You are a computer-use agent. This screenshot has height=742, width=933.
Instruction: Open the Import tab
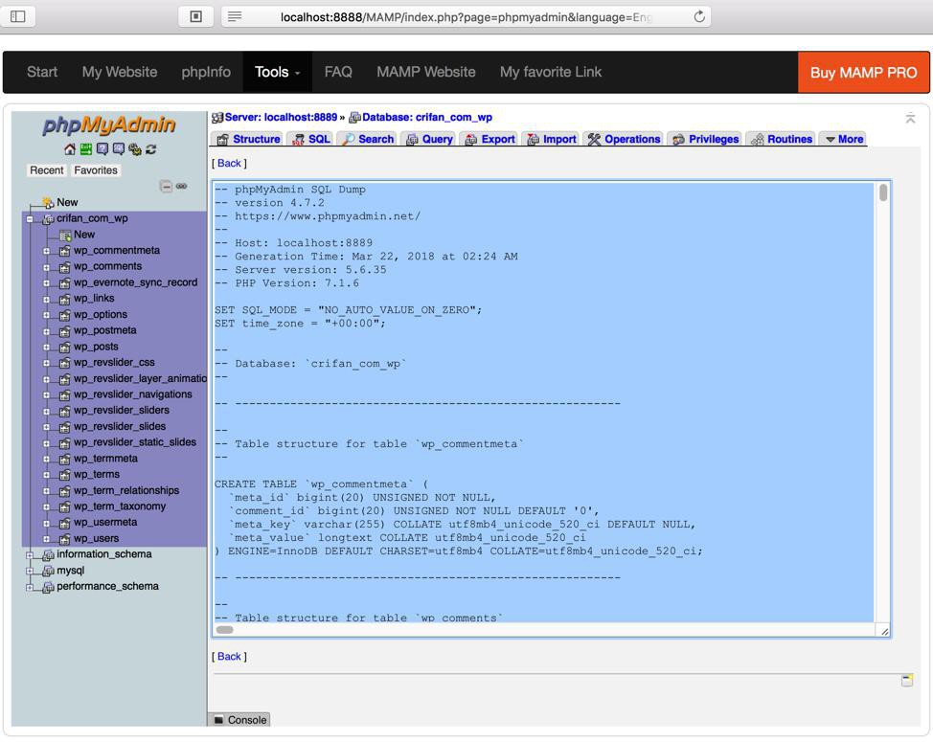552,139
